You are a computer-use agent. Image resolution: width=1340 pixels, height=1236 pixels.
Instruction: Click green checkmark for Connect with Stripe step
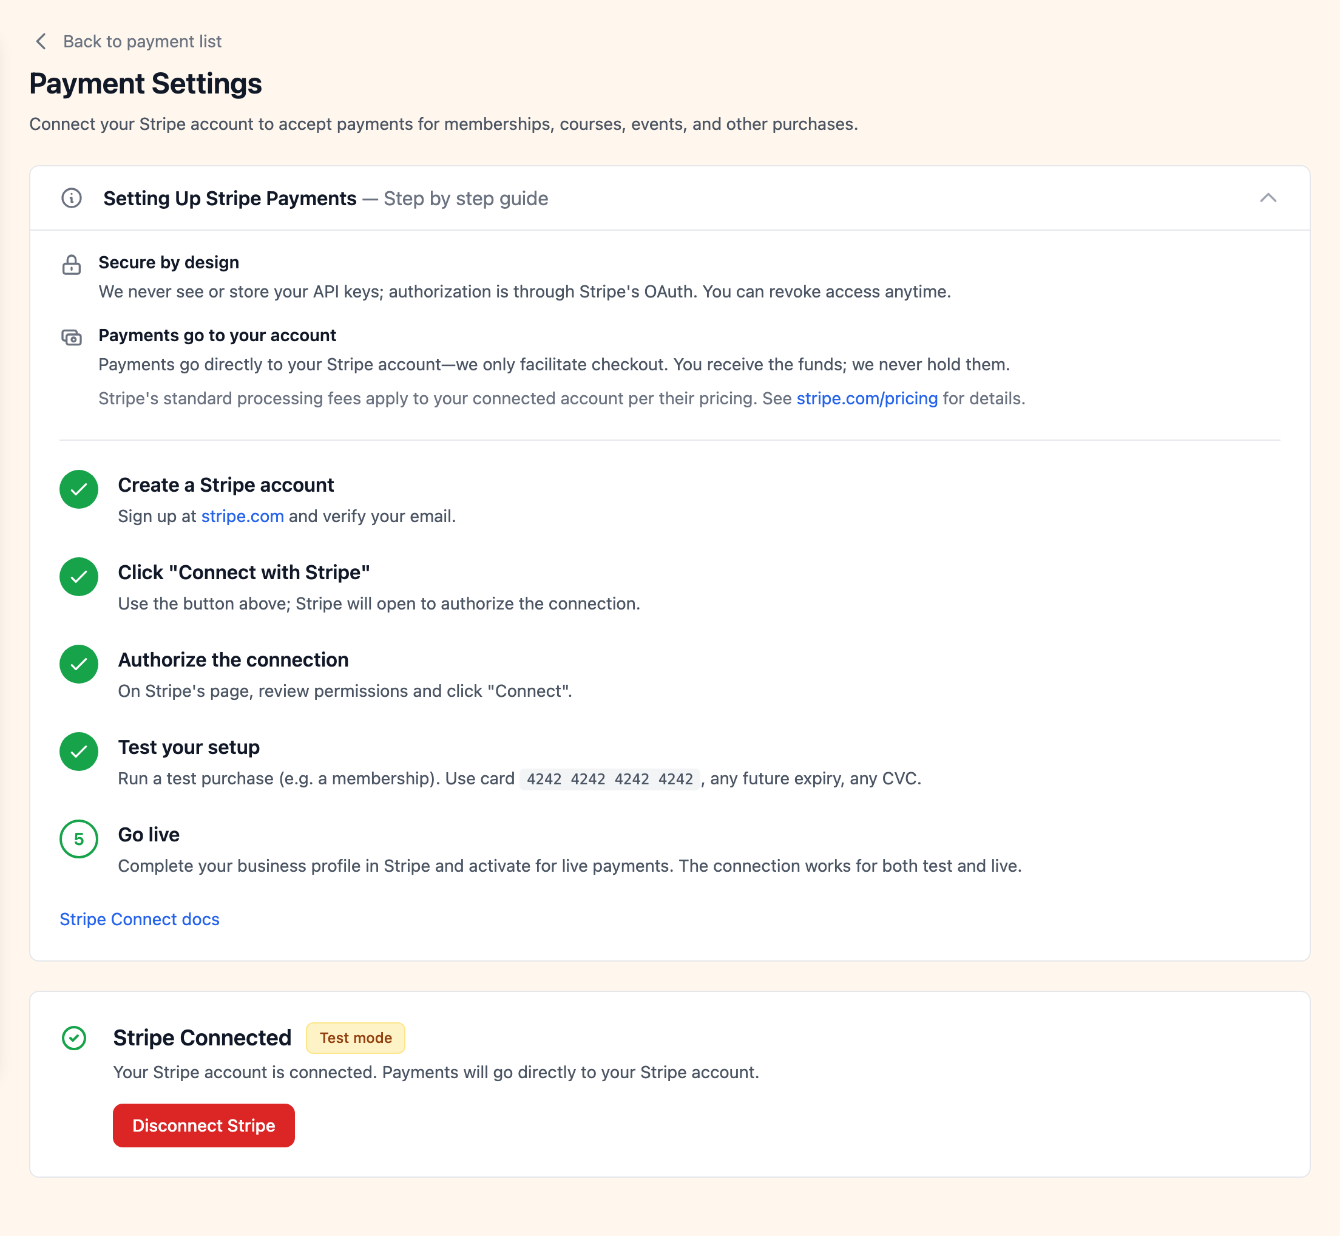pos(79,577)
